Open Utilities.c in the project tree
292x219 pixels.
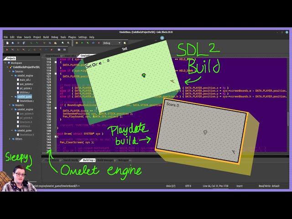25,92
